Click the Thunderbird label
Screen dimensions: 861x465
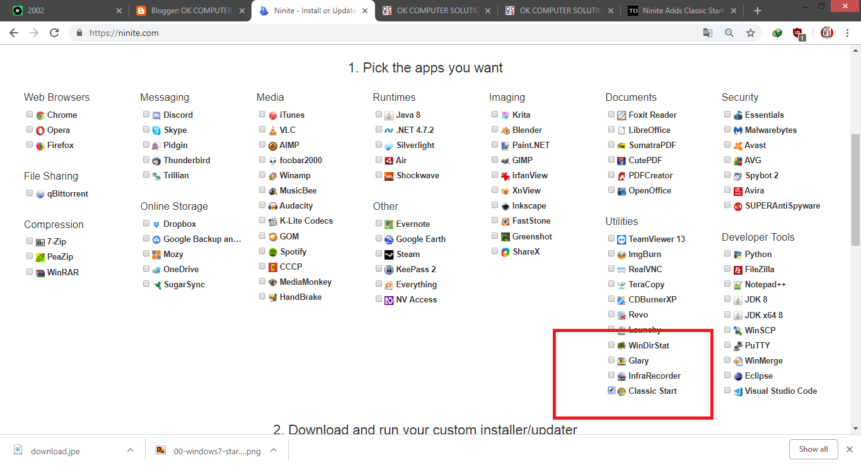pos(187,161)
